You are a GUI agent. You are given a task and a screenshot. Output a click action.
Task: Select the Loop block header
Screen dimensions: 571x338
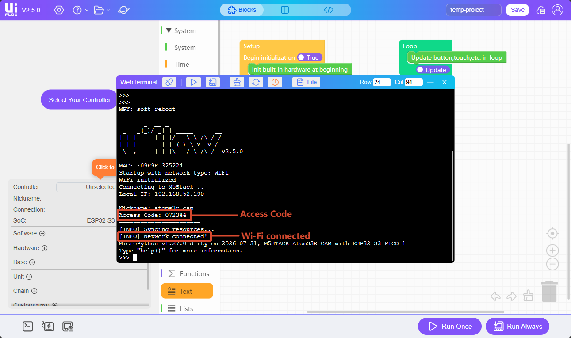coord(410,46)
